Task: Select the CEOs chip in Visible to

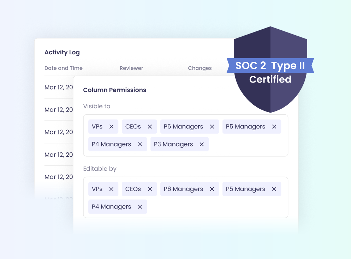Action: tap(139, 127)
